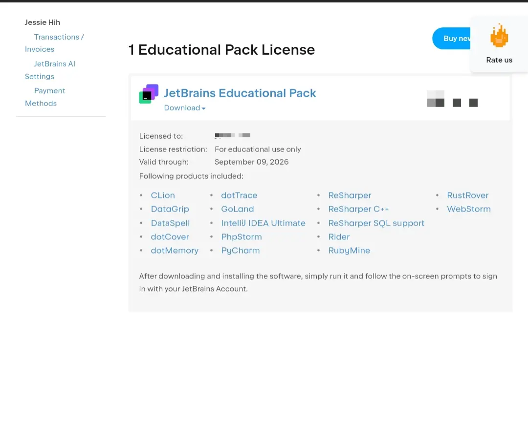Open Payment Methods in sidebar
The image size is (528, 429).
pos(45,97)
